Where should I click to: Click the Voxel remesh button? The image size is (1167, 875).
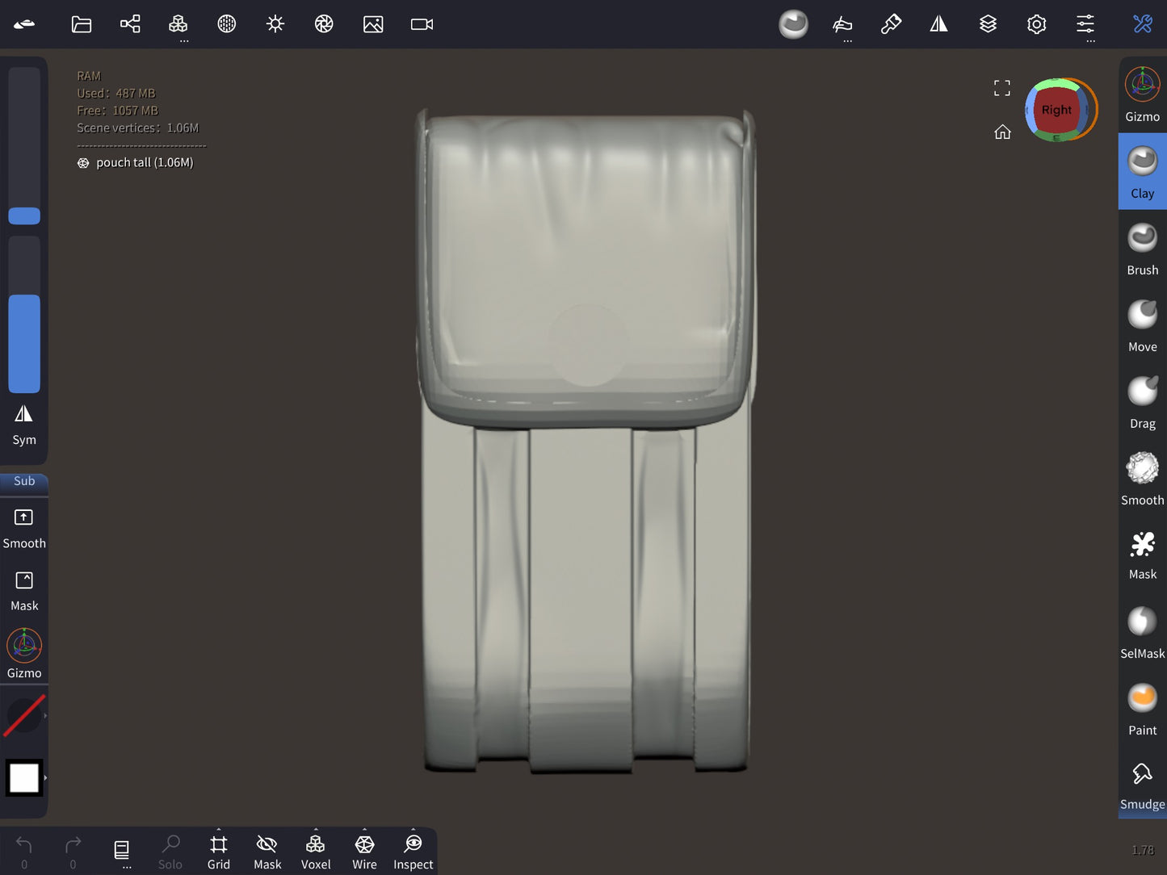pyautogui.click(x=316, y=852)
